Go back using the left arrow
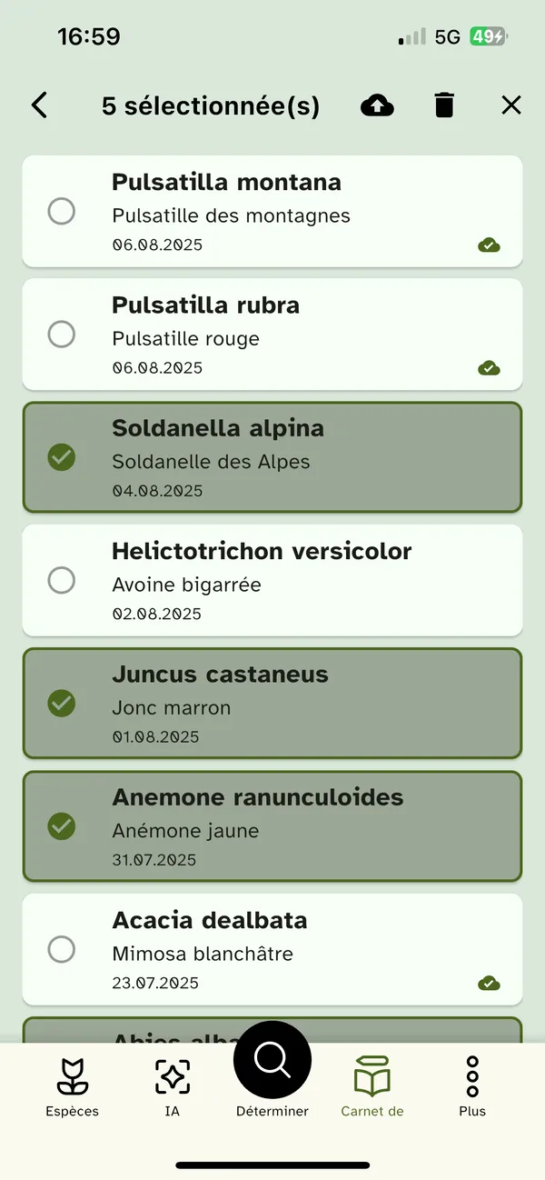Screen dimensions: 545x1180 39,105
